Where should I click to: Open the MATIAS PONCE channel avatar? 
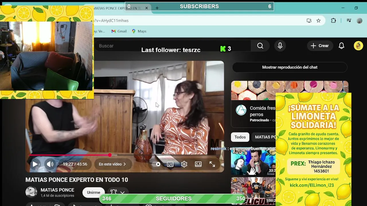[31, 192]
